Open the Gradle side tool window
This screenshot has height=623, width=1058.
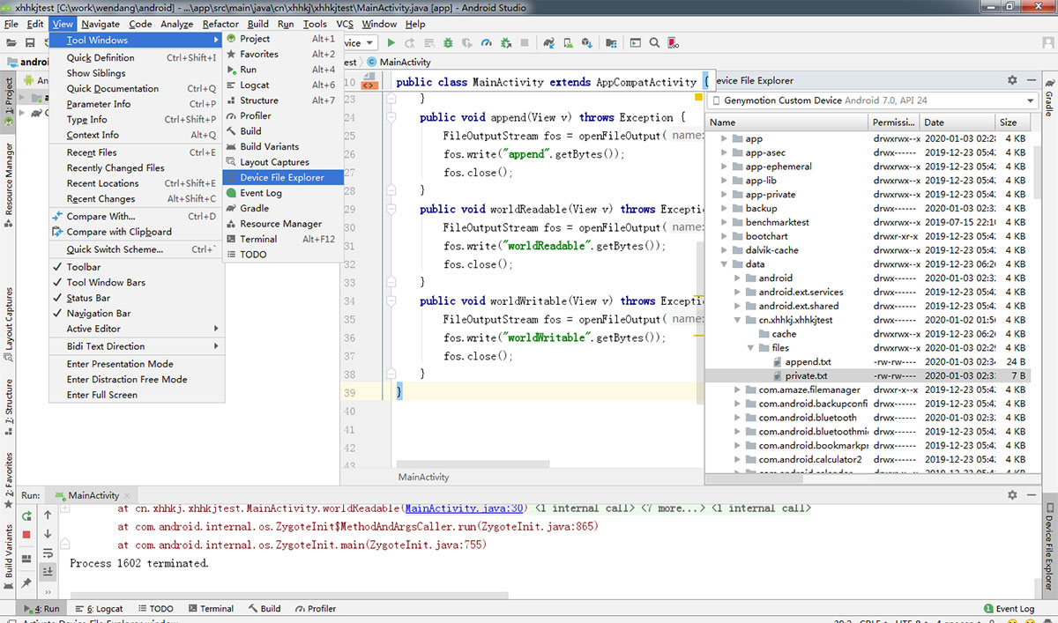1049,97
